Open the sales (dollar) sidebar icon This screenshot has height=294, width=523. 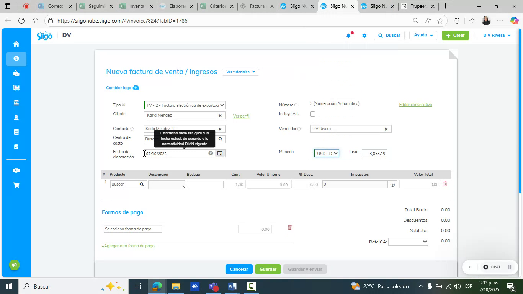[16, 59]
